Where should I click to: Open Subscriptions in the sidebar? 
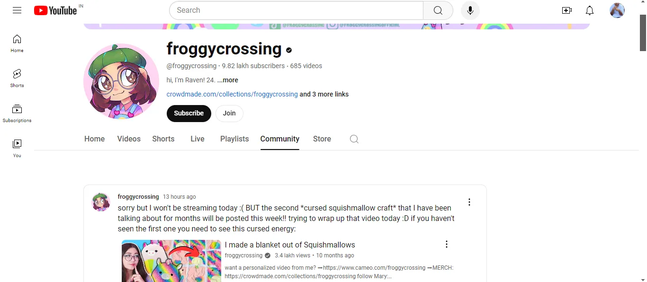17,113
